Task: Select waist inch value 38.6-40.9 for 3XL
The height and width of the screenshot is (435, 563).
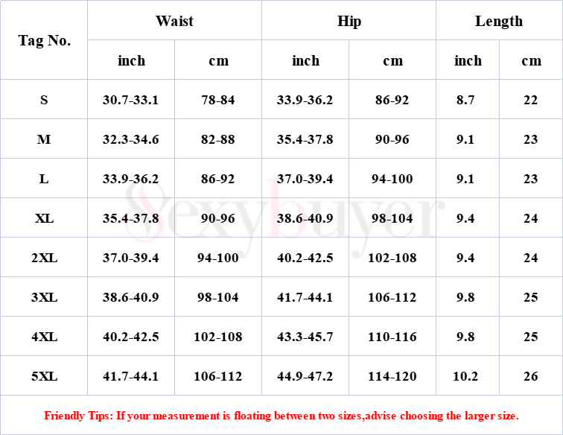Action: [130, 297]
